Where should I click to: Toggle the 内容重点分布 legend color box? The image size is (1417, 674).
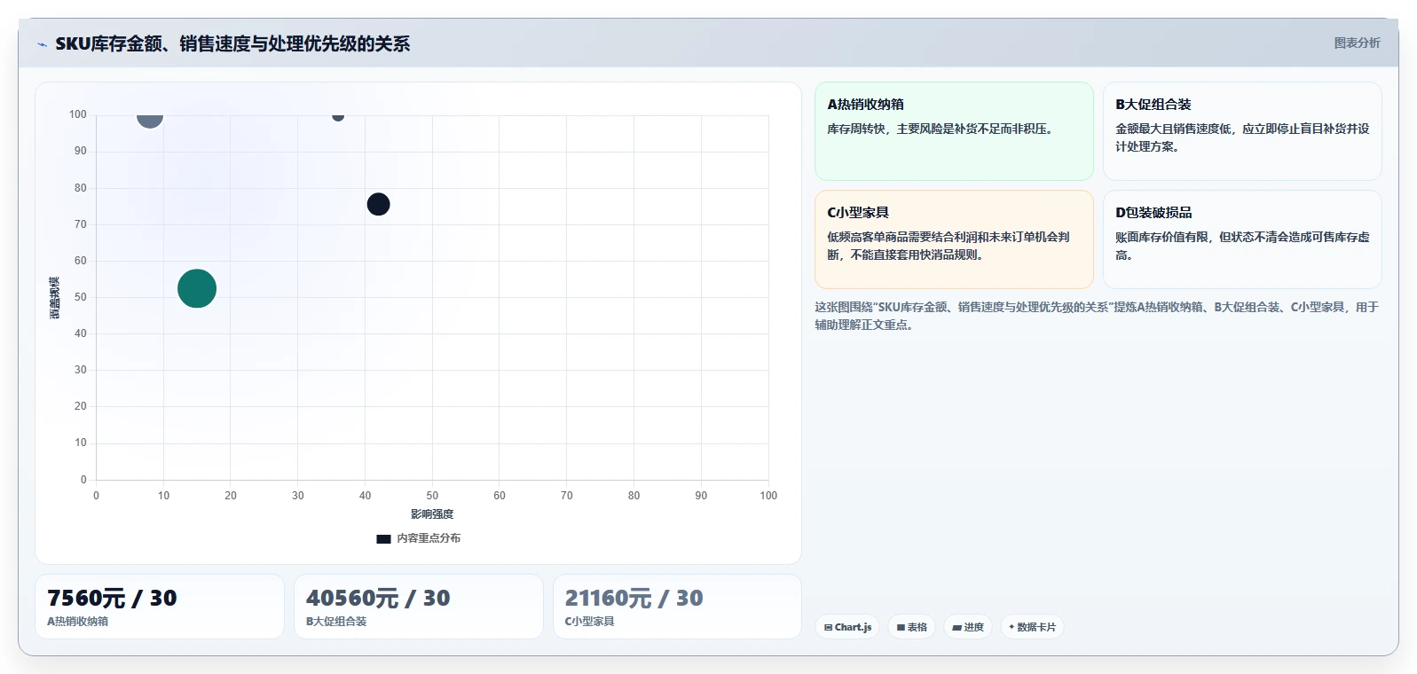point(383,538)
